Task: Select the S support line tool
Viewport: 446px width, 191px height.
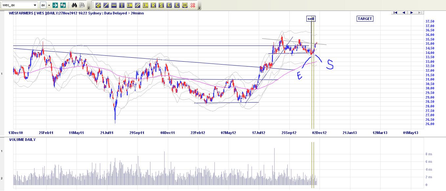Action: [161, 5]
